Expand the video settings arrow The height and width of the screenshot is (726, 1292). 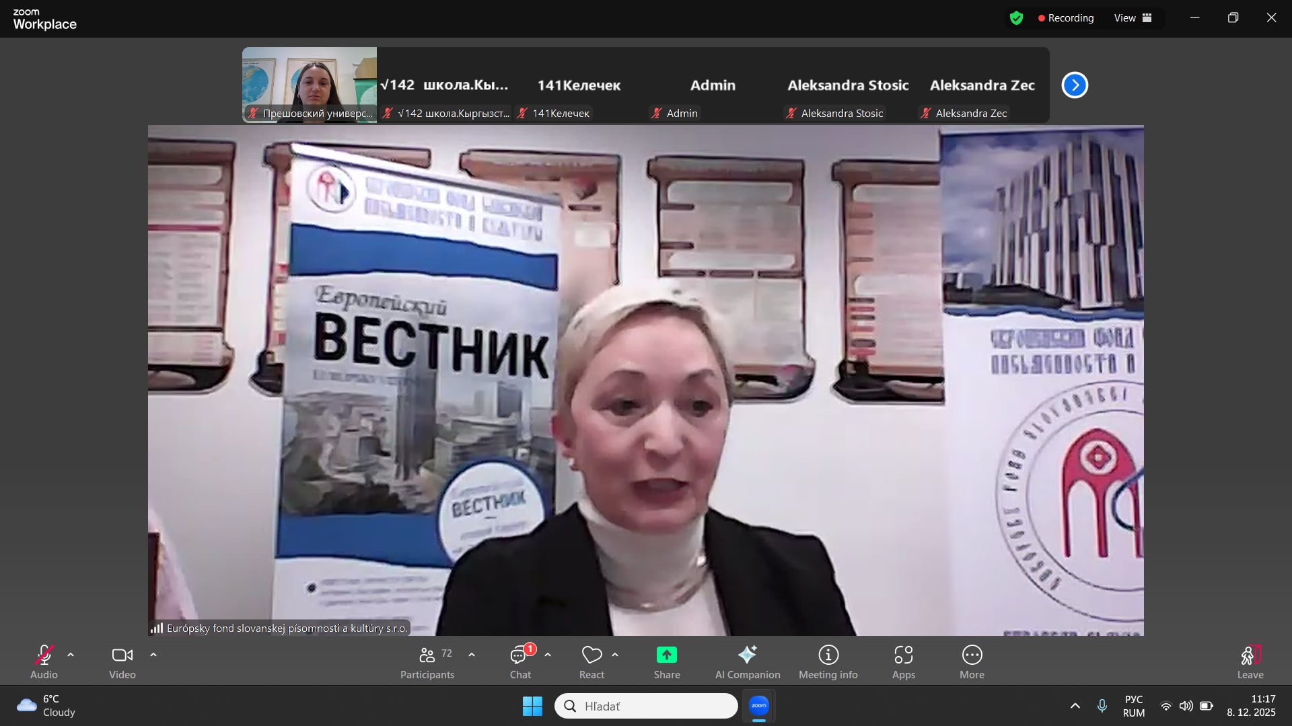[153, 655]
